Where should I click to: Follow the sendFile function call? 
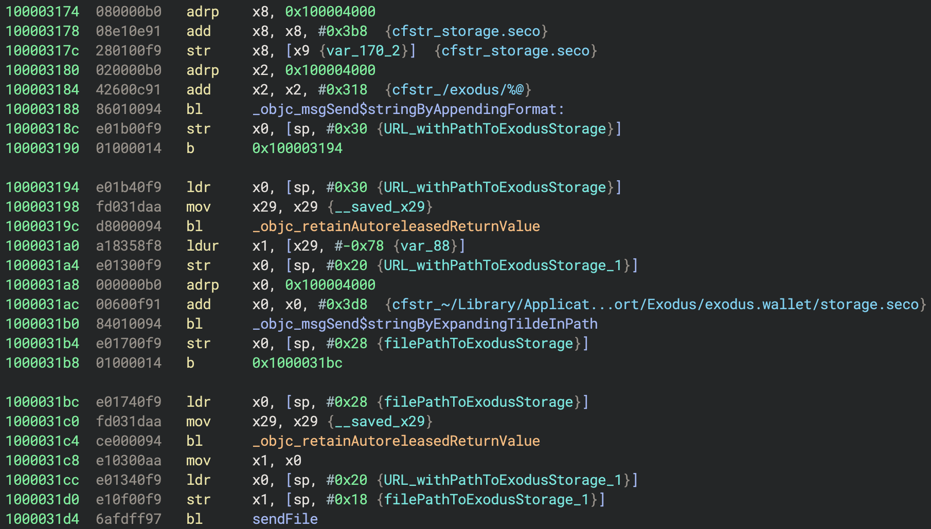click(285, 519)
